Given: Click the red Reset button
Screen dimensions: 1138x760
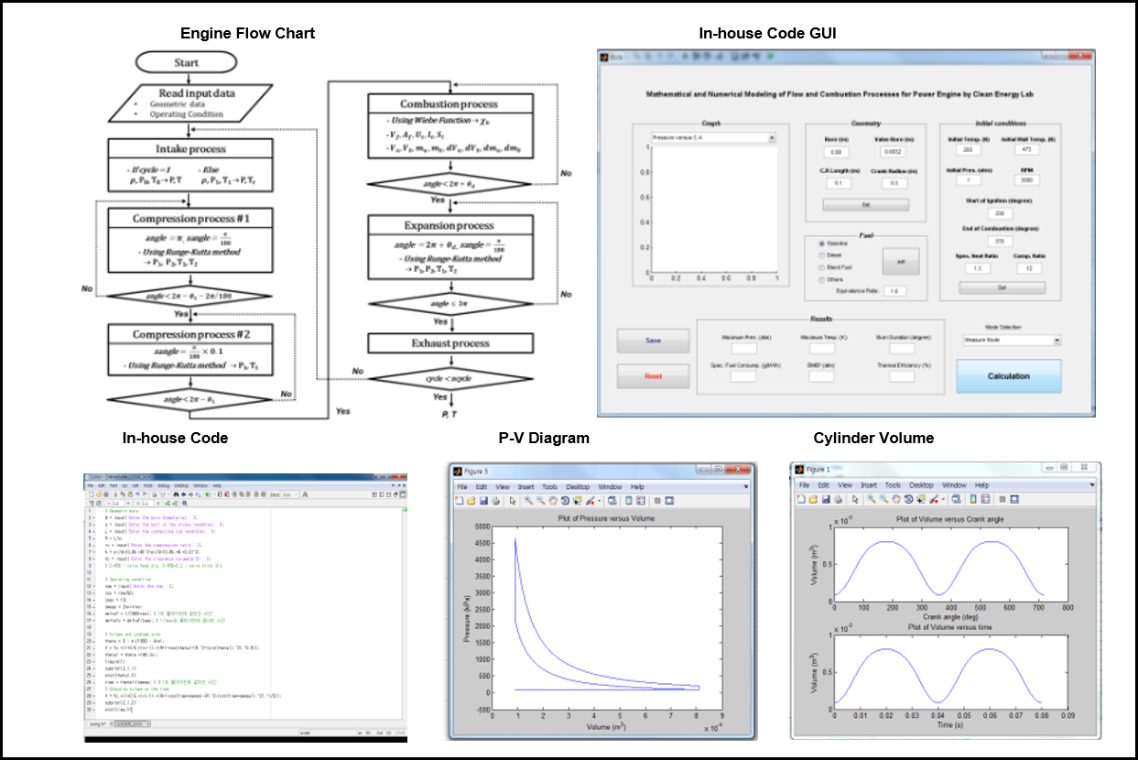Looking at the screenshot, I should coord(654,376).
